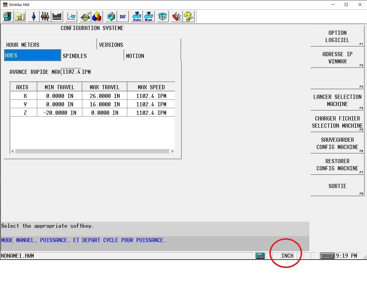The width and height of the screenshot is (367, 283).
Task: Open the file cabinet Program Manager icon
Action: (8, 17)
